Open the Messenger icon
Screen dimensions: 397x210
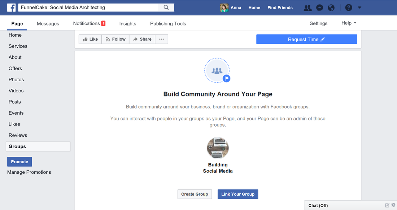click(319, 8)
